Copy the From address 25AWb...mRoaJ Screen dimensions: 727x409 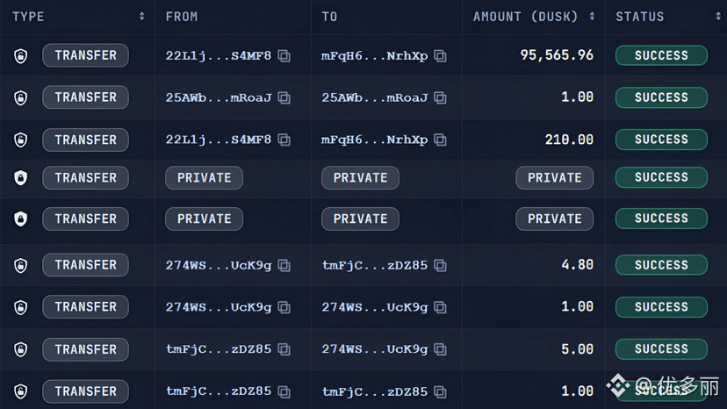pyautogui.click(x=284, y=97)
